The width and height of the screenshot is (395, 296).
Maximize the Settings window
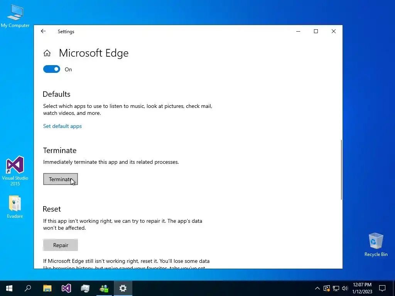click(316, 31)
